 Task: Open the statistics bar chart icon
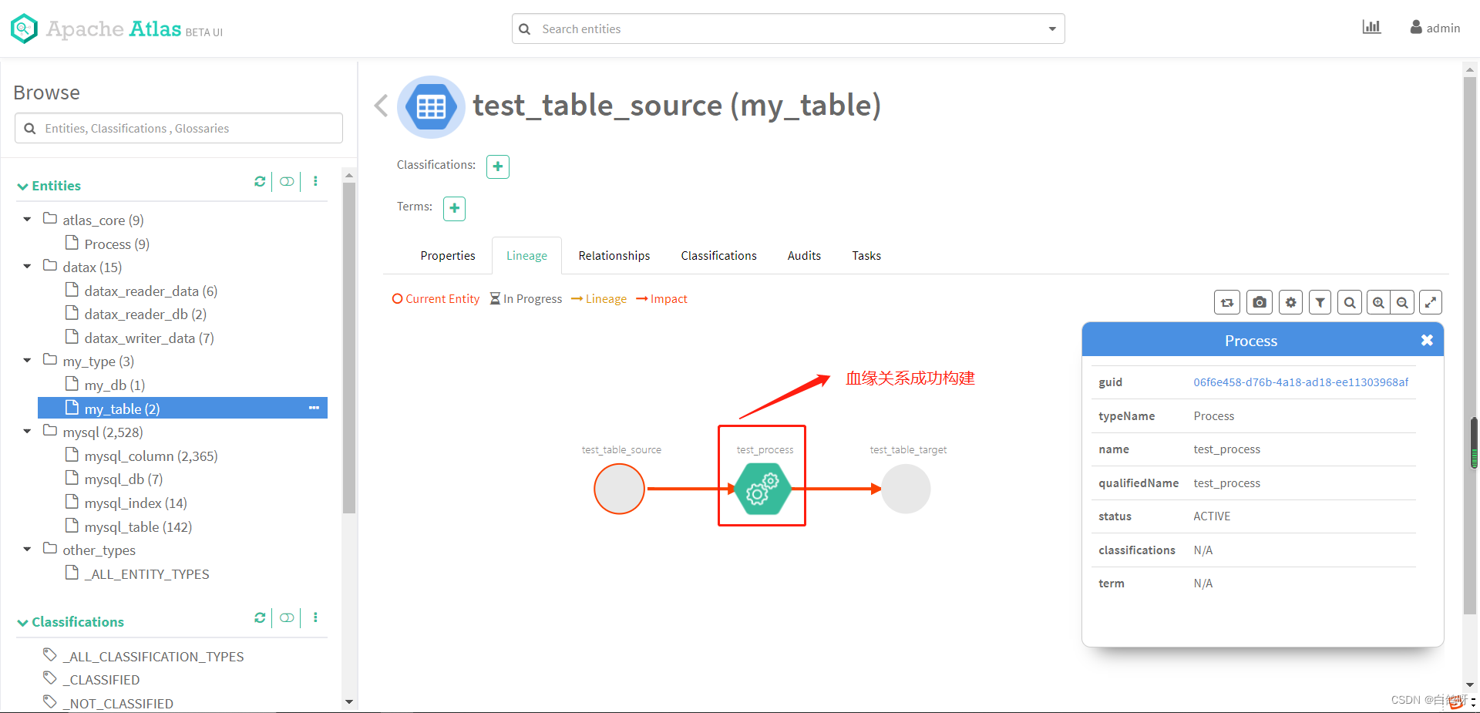[x=1371, y=27]
